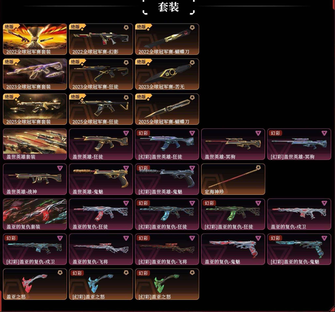Choose 2025全球冠军赛-蝴蝶刀 knife skin
The width and height of the screenshot is (335, 312).
167,109
